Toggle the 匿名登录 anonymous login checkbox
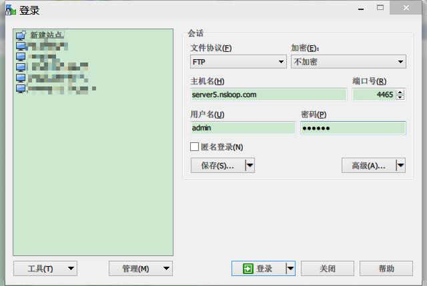 click(x=195, y=147)
